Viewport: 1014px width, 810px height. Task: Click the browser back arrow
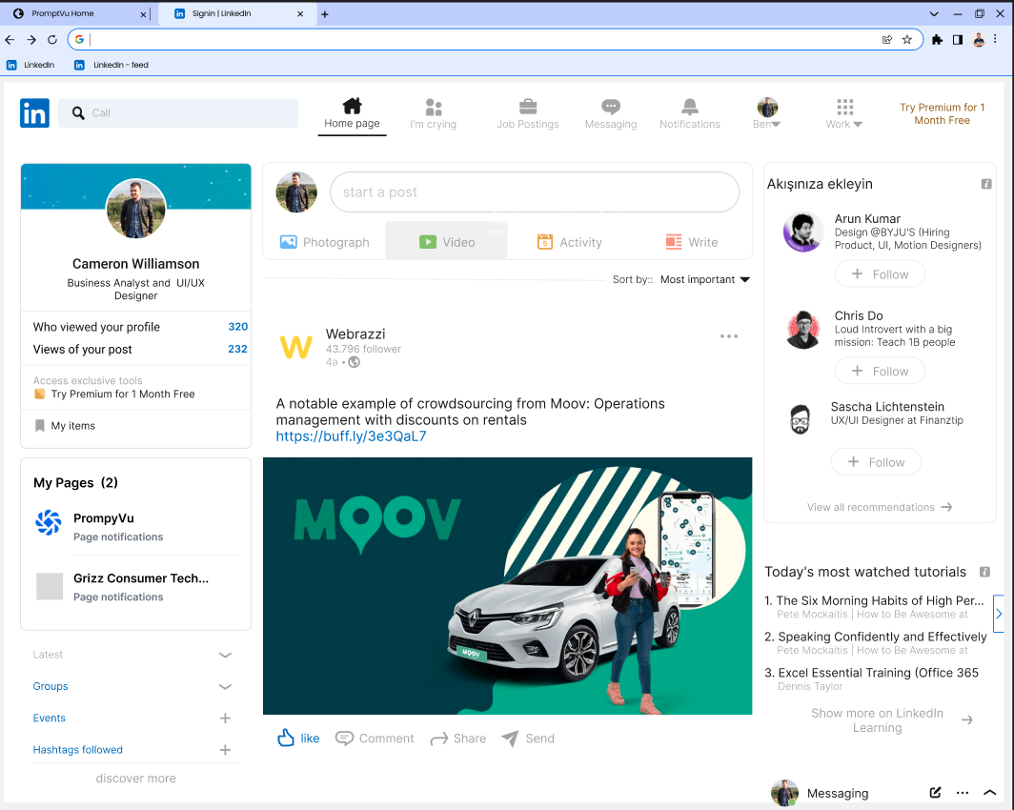point(10,40)
